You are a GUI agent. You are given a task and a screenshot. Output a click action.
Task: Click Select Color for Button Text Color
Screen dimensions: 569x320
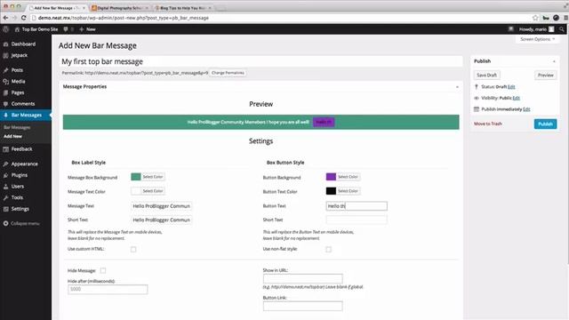348,191
